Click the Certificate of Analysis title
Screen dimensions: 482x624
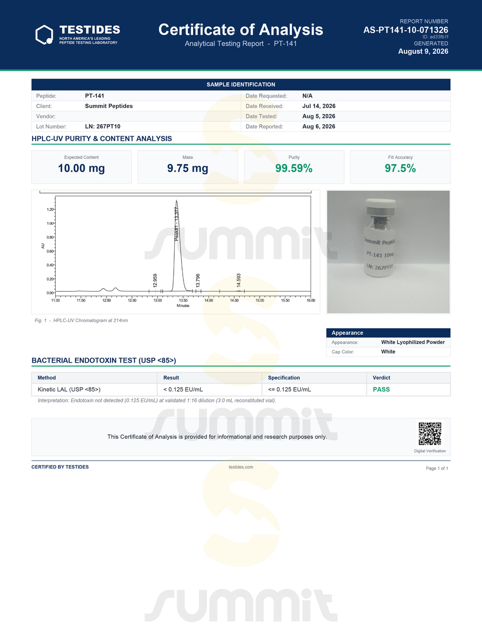tap(241, 30)
